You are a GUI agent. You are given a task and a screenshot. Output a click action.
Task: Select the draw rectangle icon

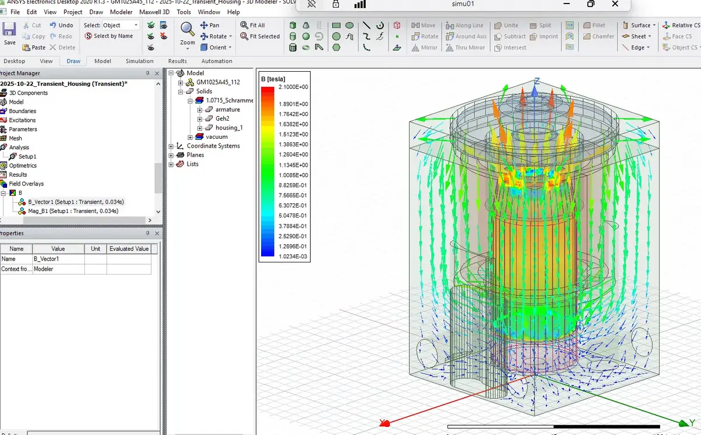click(336, 25)
